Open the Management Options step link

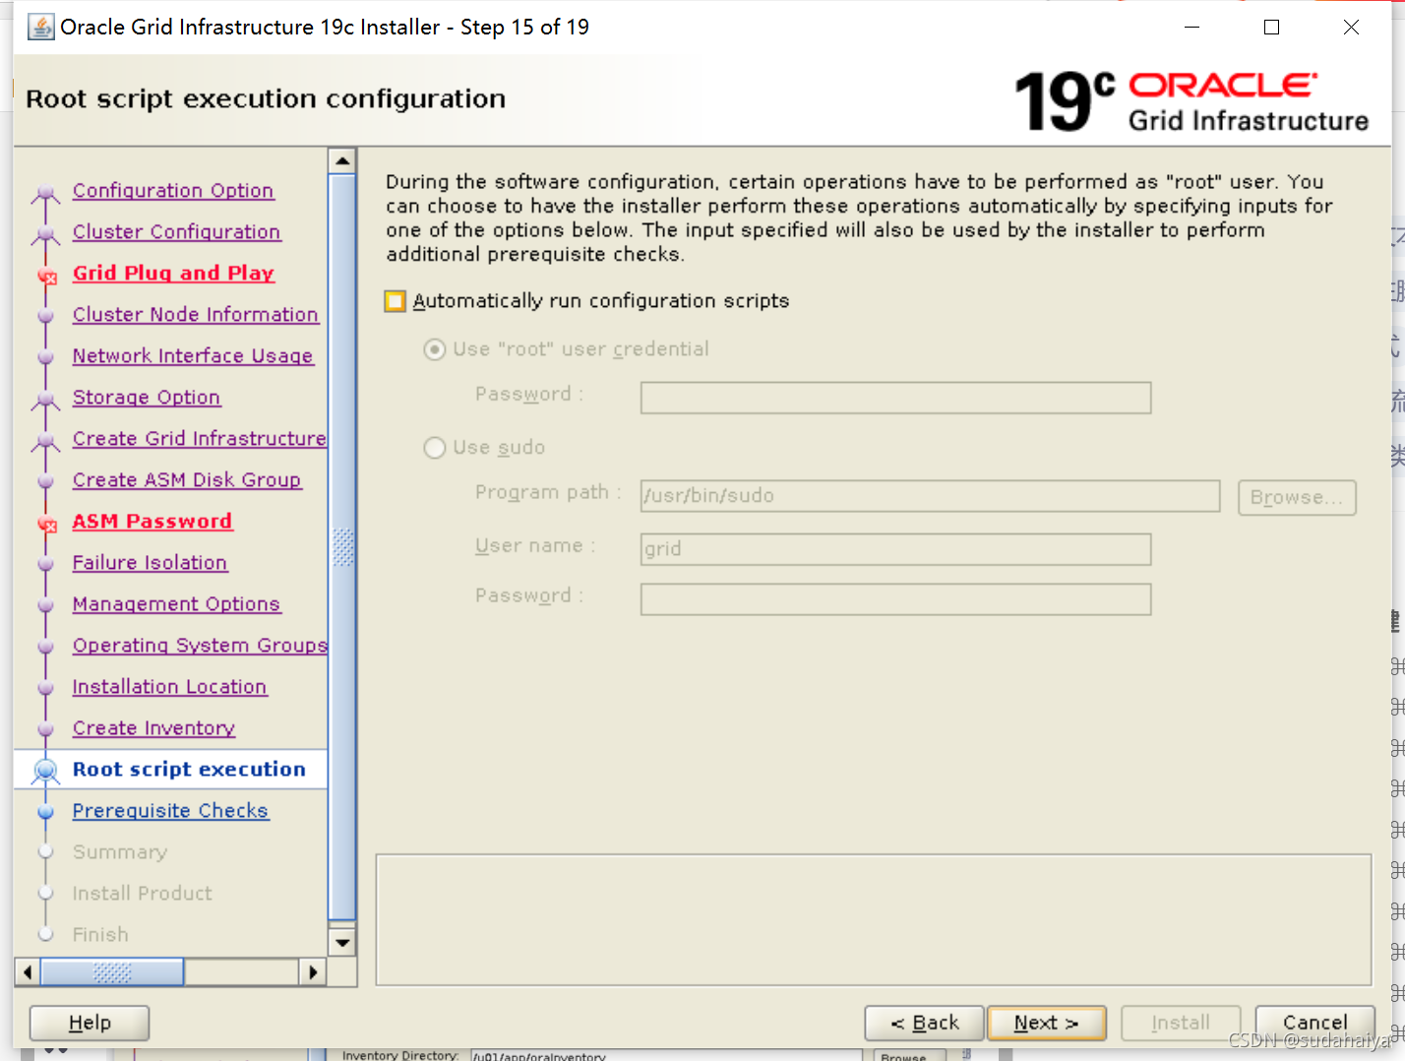tap(176, 604)
